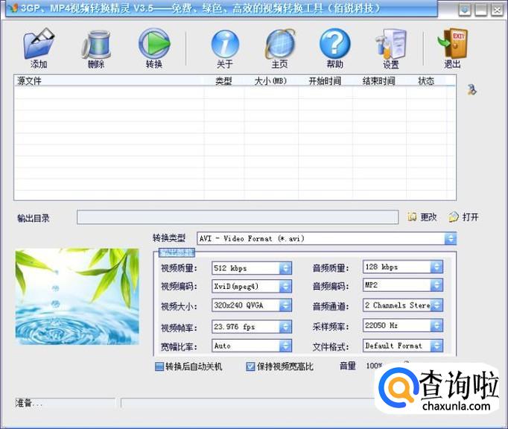Click the 开始时间 column header
The height and width of the screenshot is (429, 508).
click(325, 80)
